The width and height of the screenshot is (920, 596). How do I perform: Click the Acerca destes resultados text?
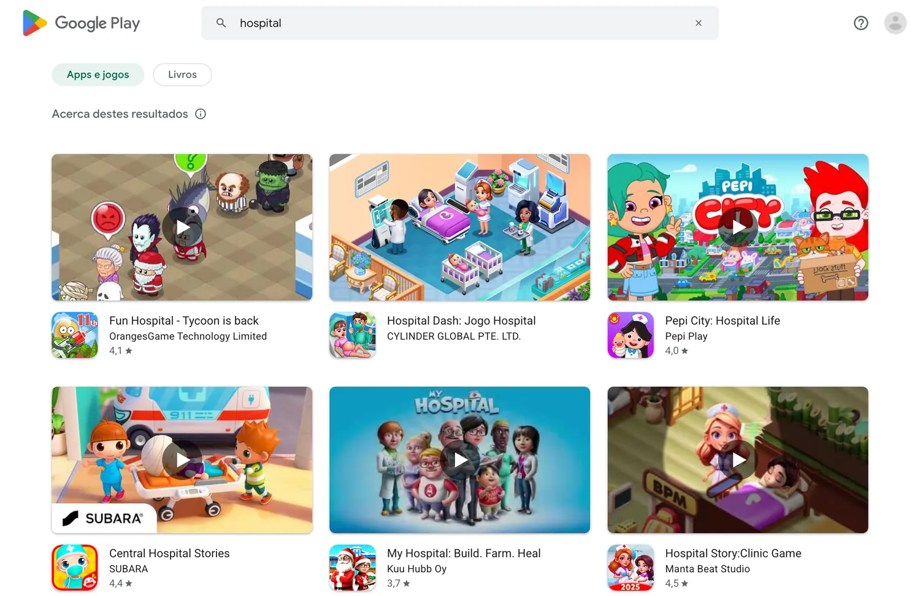tap(120, 114)
